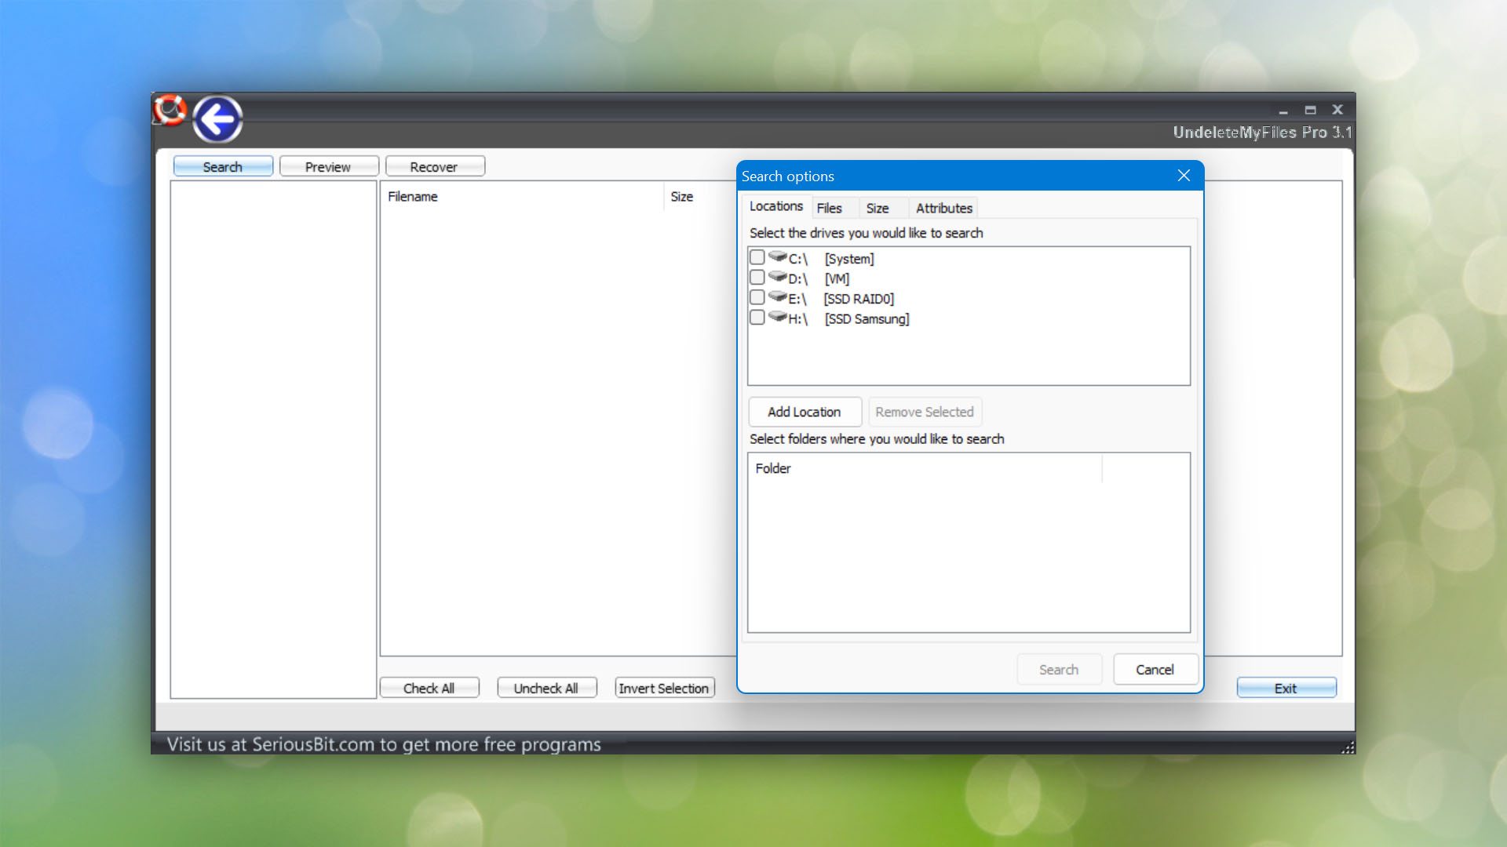Click the Invert Selection button
This screenshot has height=847, width=1507.
[664, 688]
